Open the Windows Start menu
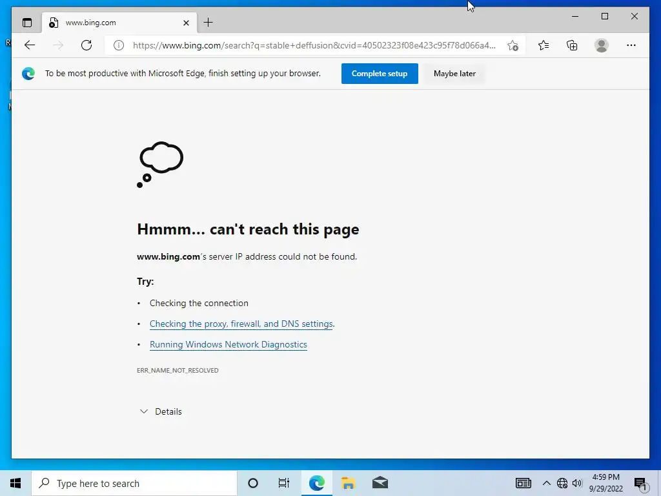 pyautogui.click(x=15, y=483)
